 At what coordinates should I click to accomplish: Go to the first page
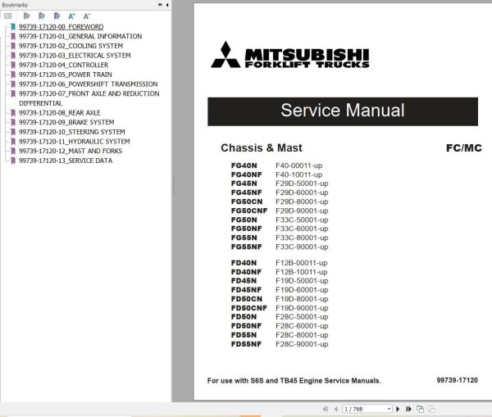click(x=326, y=409)
